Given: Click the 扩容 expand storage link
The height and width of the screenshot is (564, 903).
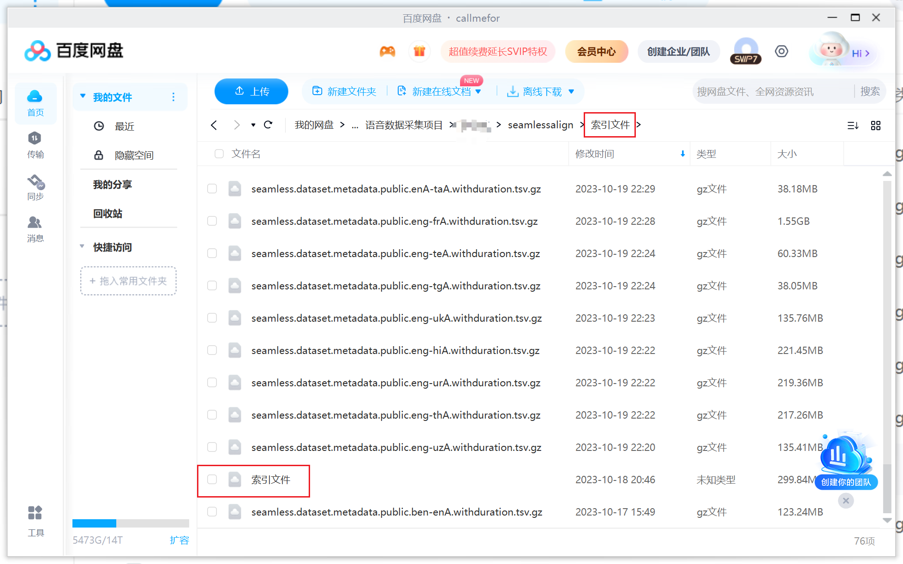Looking at the screenshot, I should (x=179, y=540).
